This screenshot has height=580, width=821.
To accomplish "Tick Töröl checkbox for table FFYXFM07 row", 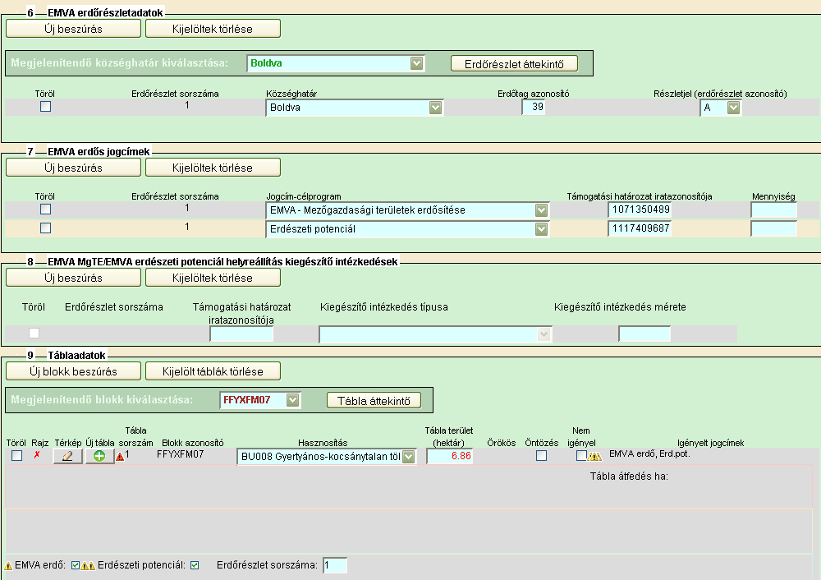I will click(x=16, y=455).
